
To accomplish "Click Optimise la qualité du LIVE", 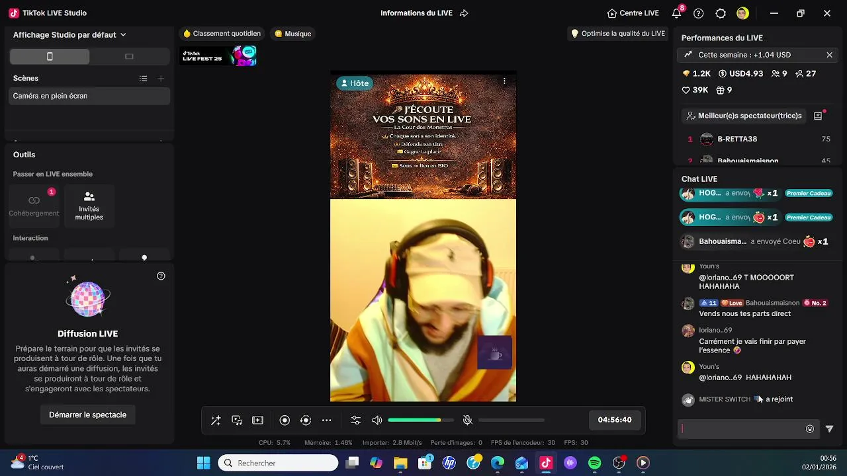I will [x=617, y=34].
